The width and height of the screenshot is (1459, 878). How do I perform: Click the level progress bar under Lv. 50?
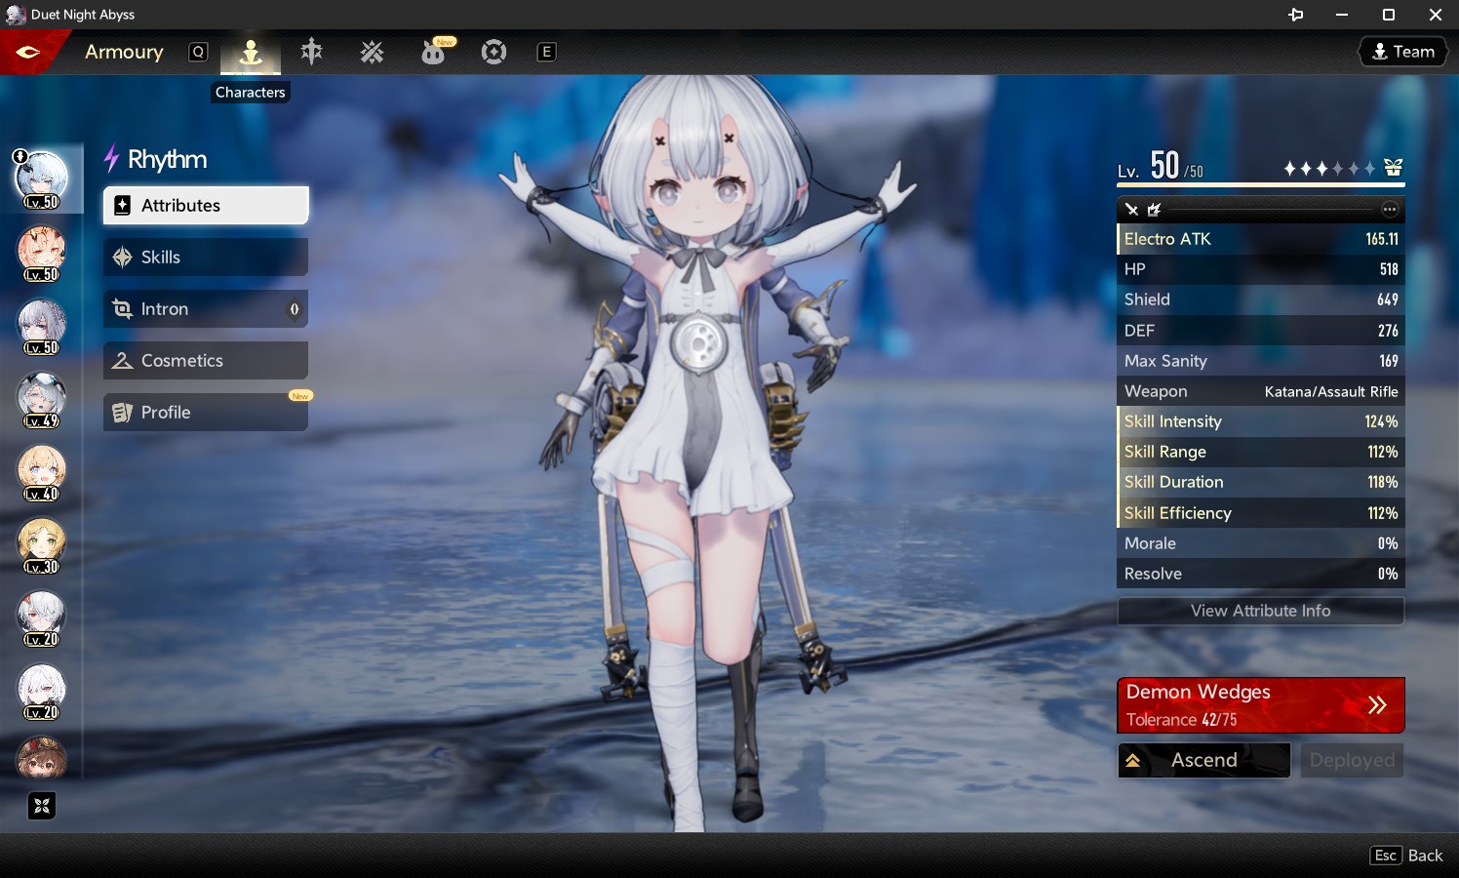(x=1261, y=183)
